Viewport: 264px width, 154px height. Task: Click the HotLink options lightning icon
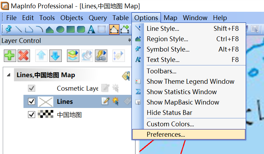click(x=101, y=56)
